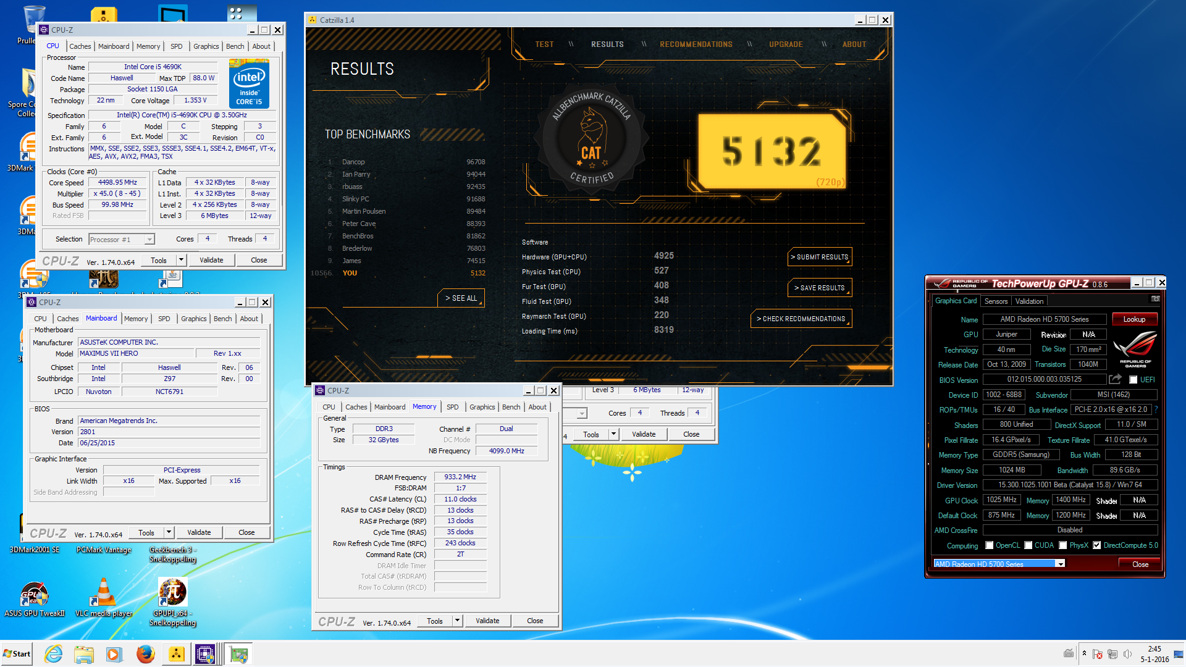Click the Intel Core i5 logo in CPU-Z
Viewport: 1186px width, 667px height.
coord(249,83)
